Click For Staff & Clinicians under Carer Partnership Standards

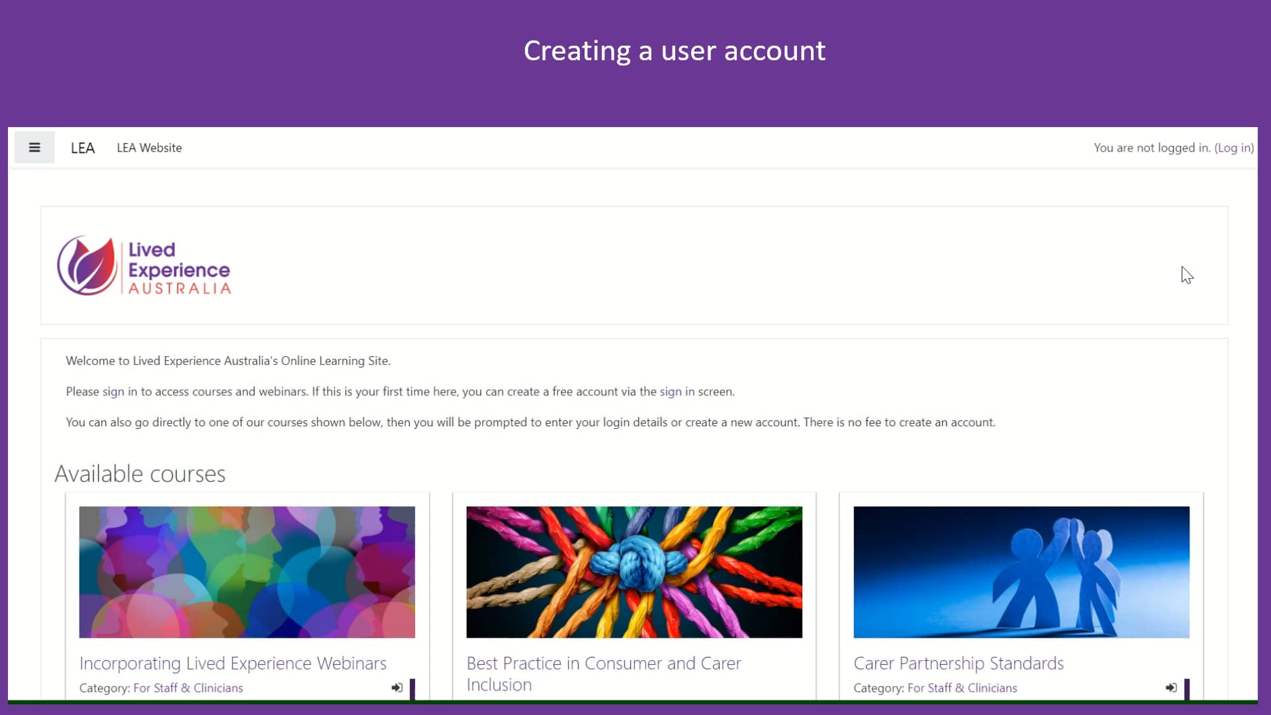pyautogui.click(x=962, y=688)
